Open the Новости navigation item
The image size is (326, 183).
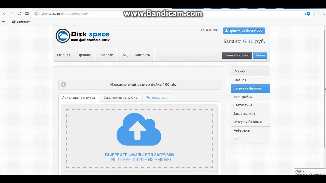[x=106, y=55]
